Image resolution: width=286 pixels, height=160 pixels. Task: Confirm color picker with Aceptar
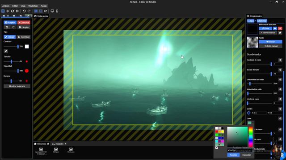coord(233,155)
